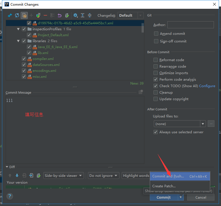Choose Create Patch... from menu
The width and height of the screenshot is (221, 206).
pyautogui.click(x=180, y=186)
